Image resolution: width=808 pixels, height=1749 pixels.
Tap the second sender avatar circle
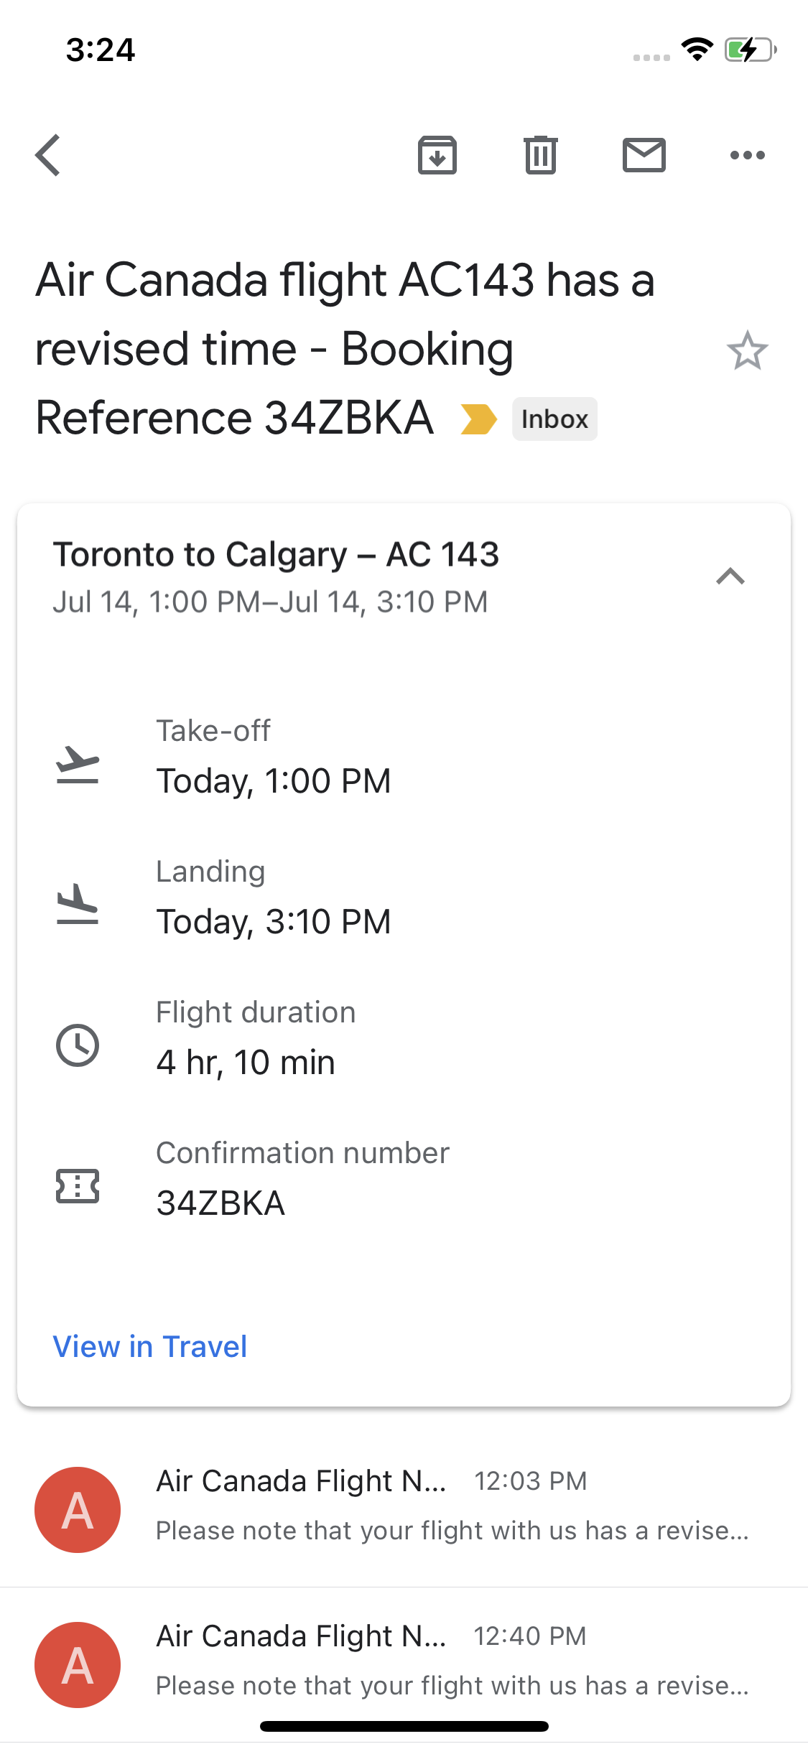pyautogui.click(x=78, y=1665)
